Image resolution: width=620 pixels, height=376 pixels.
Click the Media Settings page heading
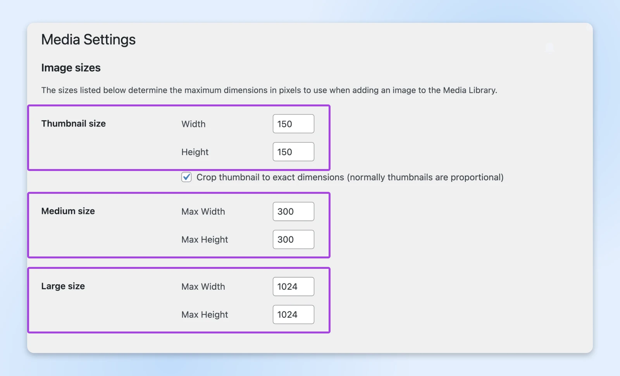(88, 39)
